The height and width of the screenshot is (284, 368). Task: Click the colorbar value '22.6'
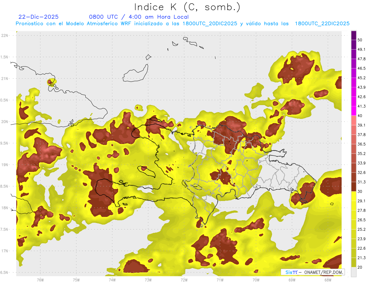coord(362,248)
